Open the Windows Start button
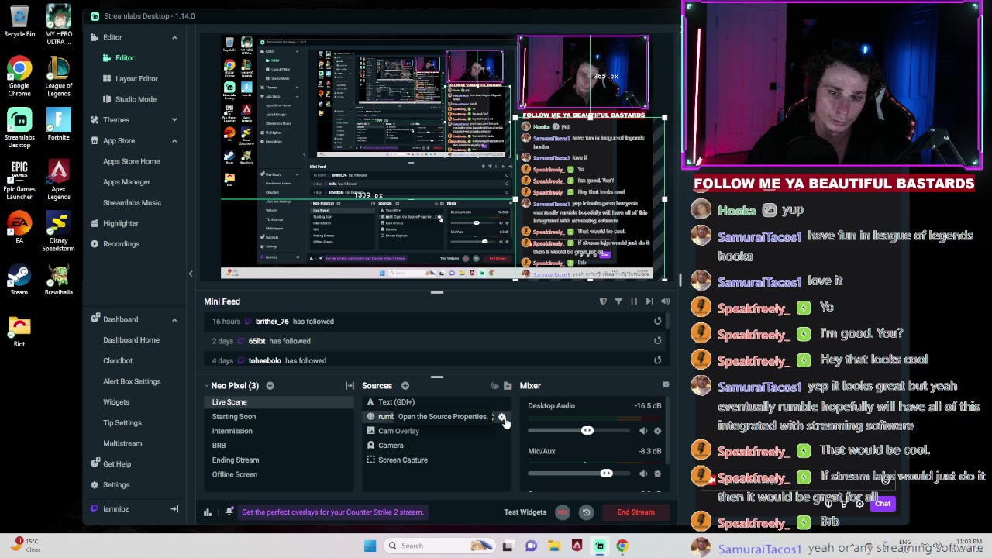992x558 pixels. [x=370, y=546]
